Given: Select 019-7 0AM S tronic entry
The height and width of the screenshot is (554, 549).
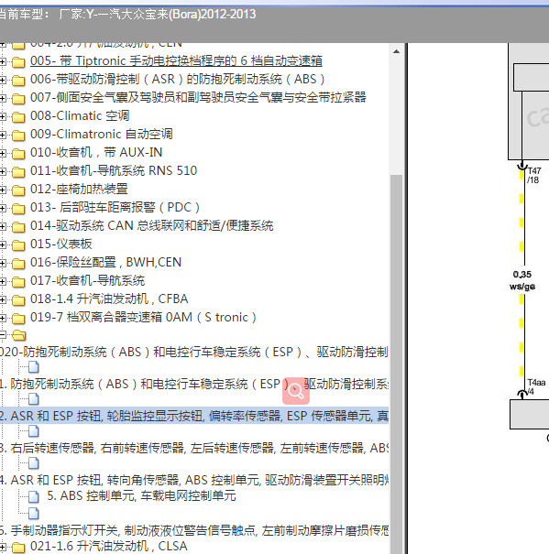Looking at the screenshot, I should click(x=143, y=318).
